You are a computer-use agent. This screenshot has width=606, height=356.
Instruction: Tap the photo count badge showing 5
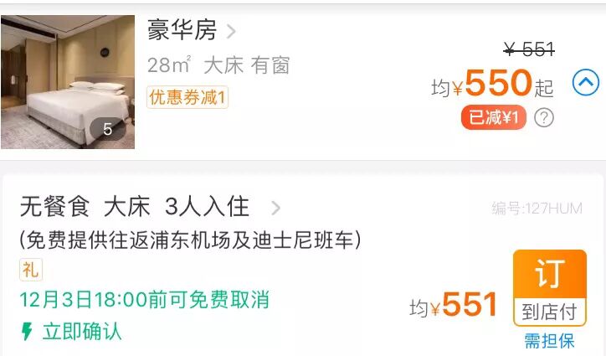pyautogui.click(x=107, y=129)
